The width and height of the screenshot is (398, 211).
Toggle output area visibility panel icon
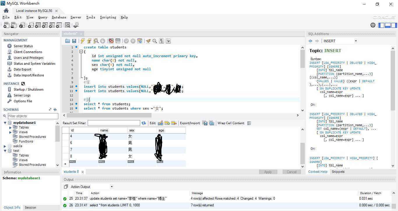coord(388,25)
